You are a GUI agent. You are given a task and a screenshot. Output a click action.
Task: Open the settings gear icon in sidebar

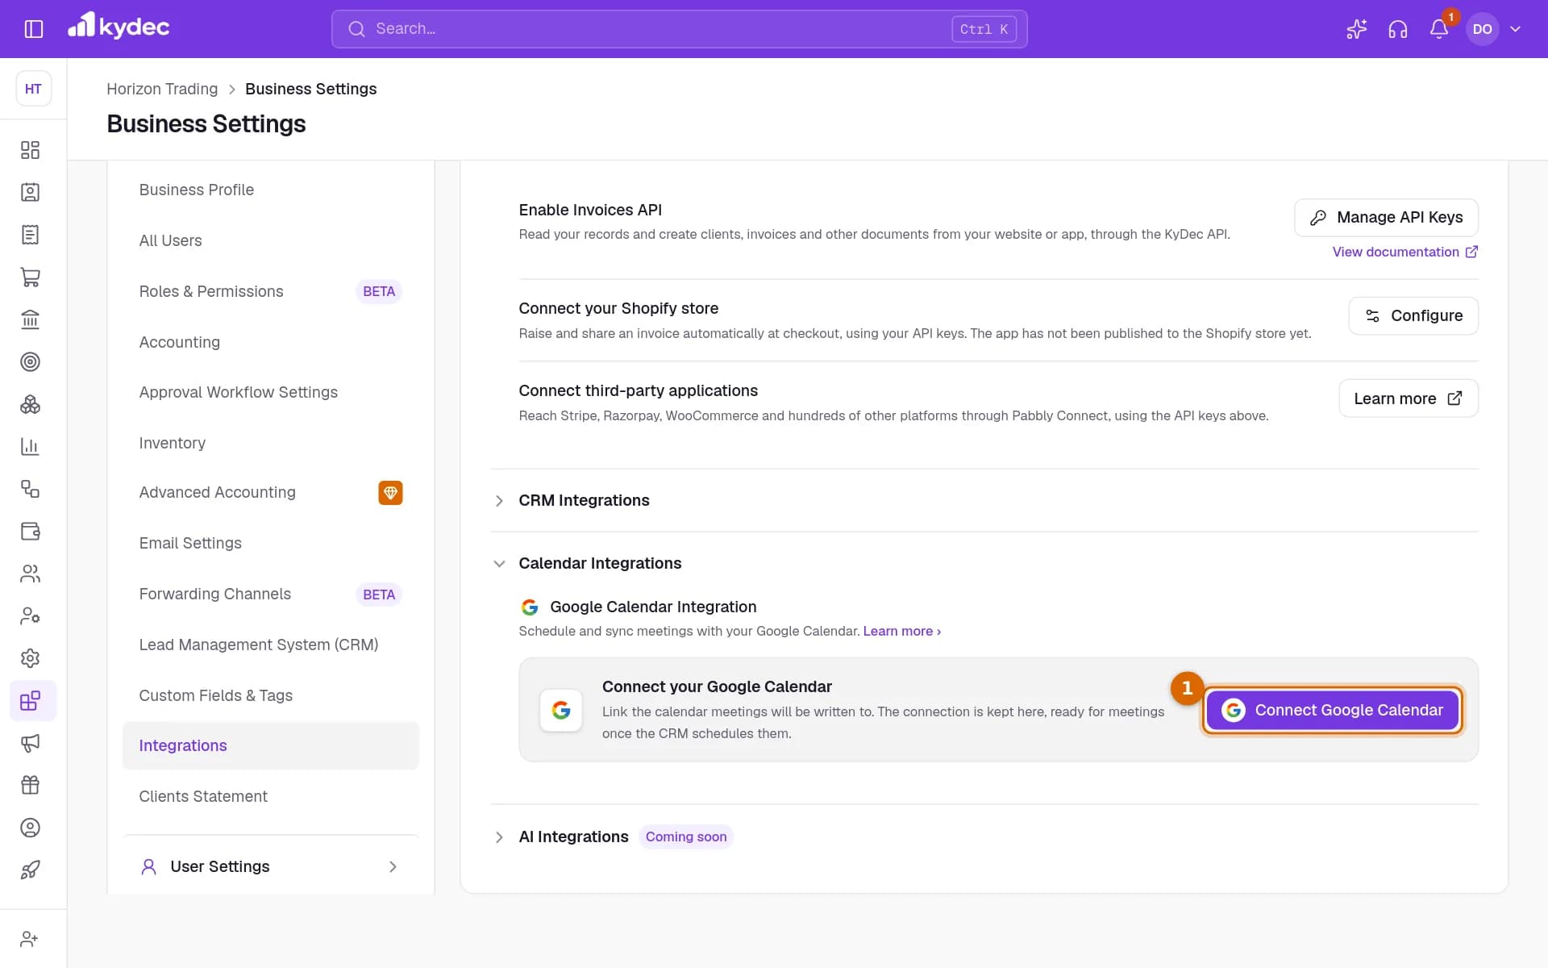click(x=31, y=658)
